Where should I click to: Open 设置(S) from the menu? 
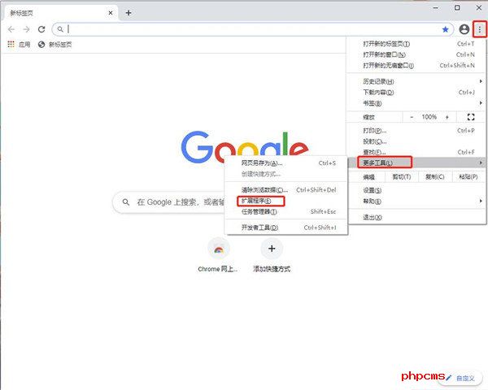click(416, 190)
